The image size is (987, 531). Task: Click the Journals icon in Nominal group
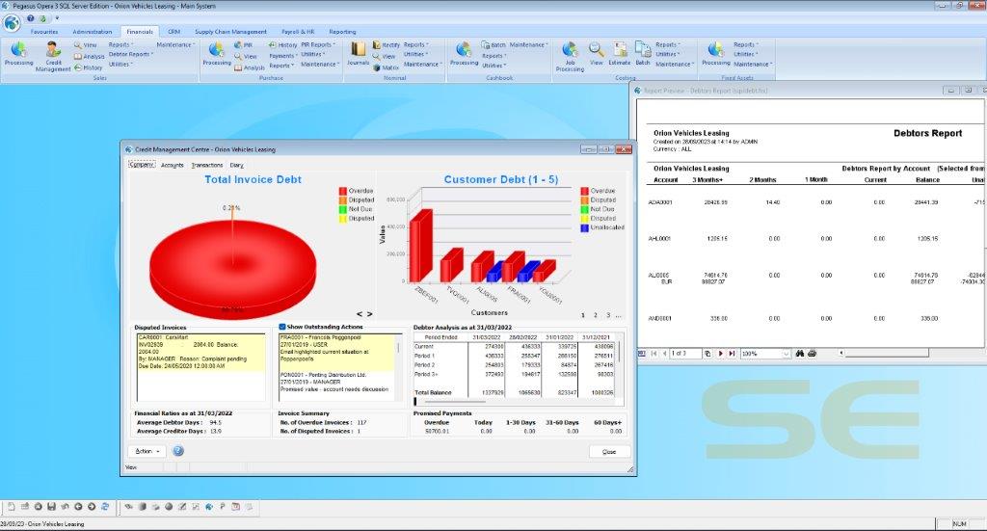tap(359, 53)
